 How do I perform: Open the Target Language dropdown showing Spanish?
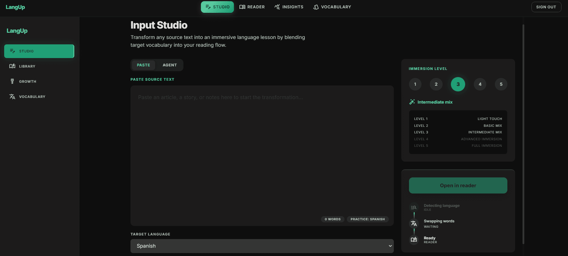pyautogui.click(x=262, y=246)
